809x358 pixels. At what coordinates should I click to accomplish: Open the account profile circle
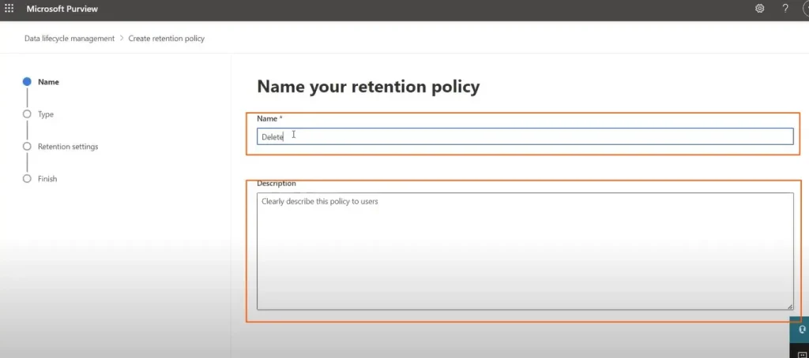[805, 9]
